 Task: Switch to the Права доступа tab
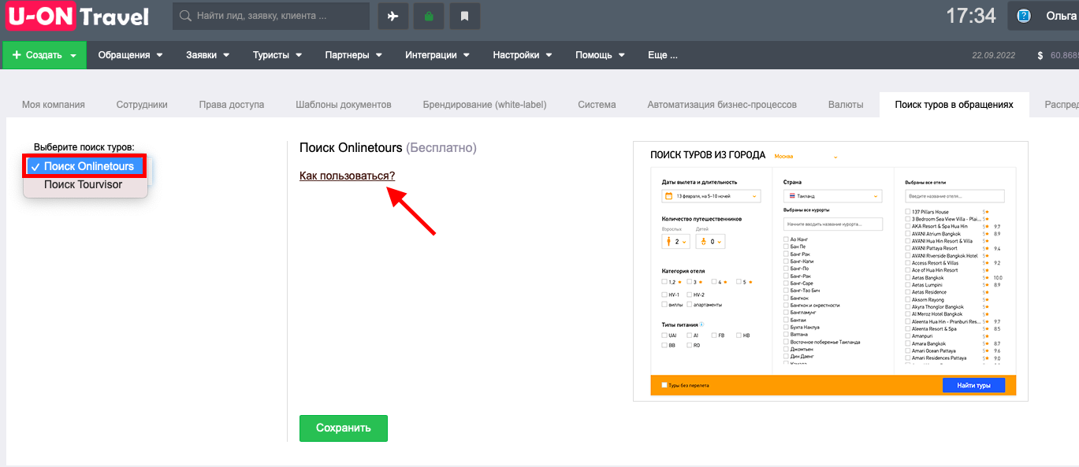click(232, 104)
